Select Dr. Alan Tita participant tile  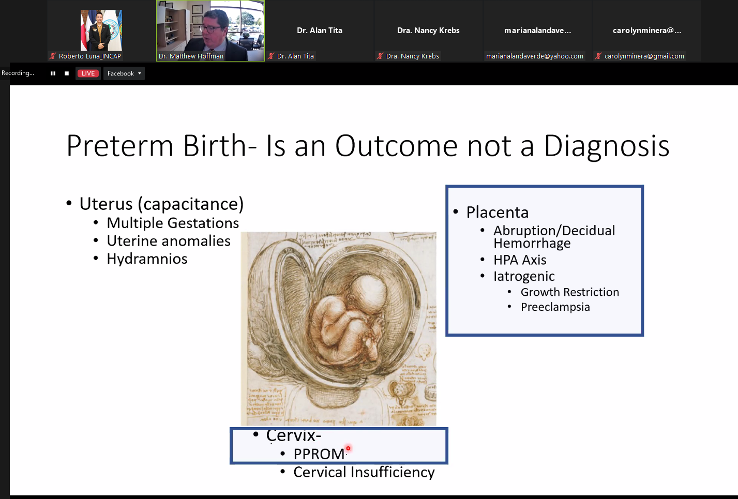320,31
